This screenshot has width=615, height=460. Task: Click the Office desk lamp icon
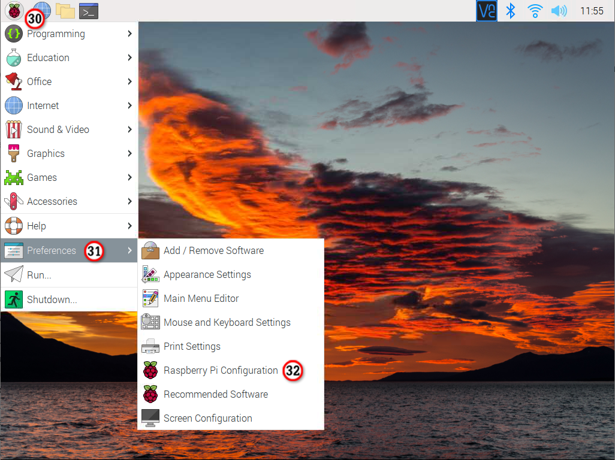point(14,81)
